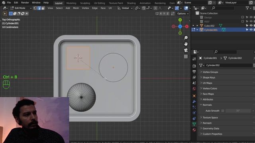Choose the 'set new selection' mode icon

11,14
